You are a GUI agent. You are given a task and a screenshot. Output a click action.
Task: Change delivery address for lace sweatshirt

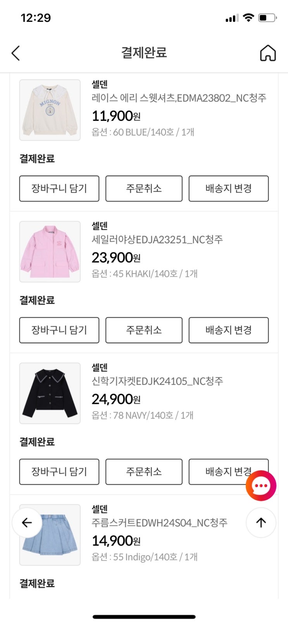[228, 188]
